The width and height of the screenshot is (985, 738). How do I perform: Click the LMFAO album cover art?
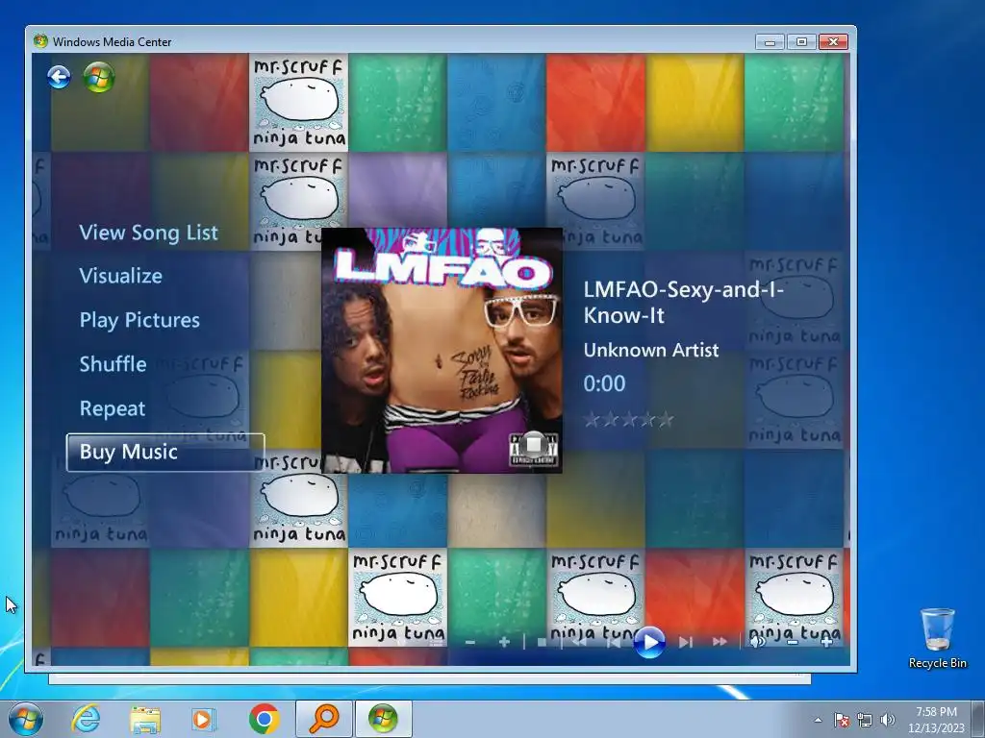(442, 350)
